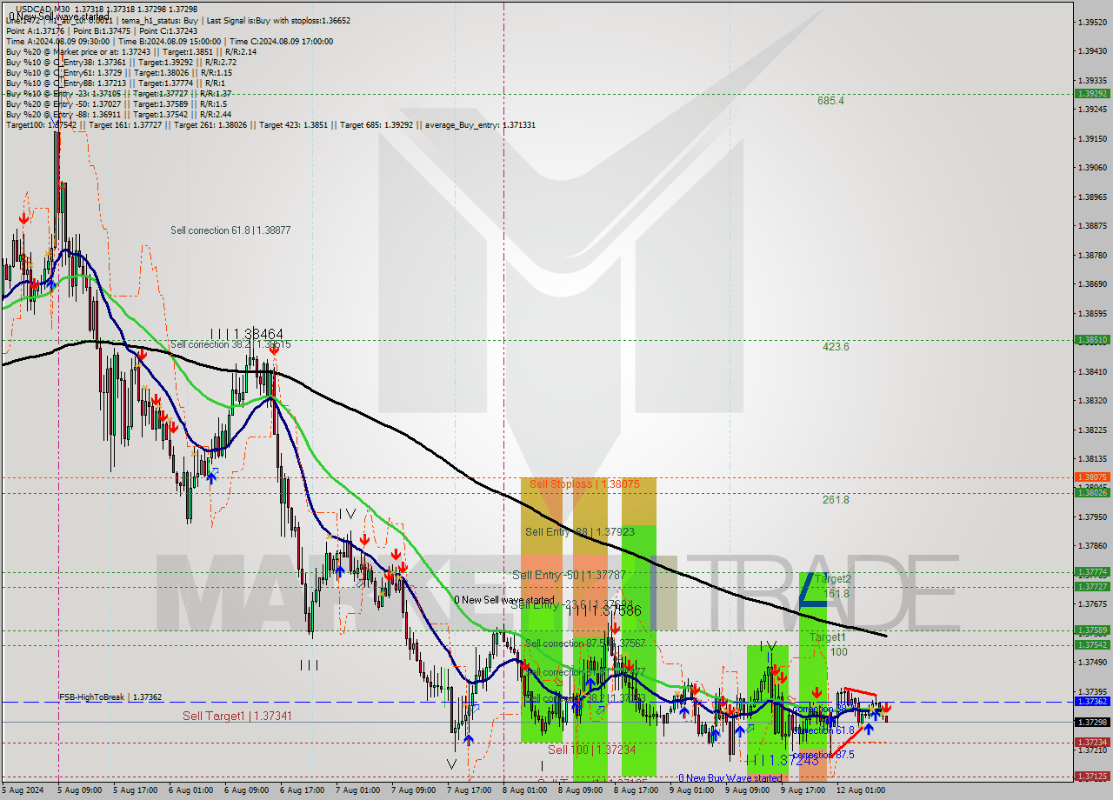Click the 423.6 Fibonacci level label
The height and width of the screenshot is (800, 1113).
click(836, 347)
